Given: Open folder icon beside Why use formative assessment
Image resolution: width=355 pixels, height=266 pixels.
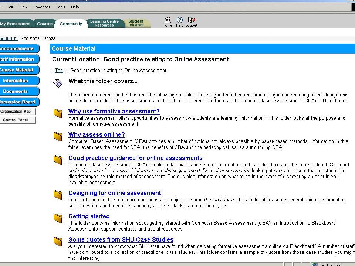Looking at the screenshot, I should tap(58, 113).
